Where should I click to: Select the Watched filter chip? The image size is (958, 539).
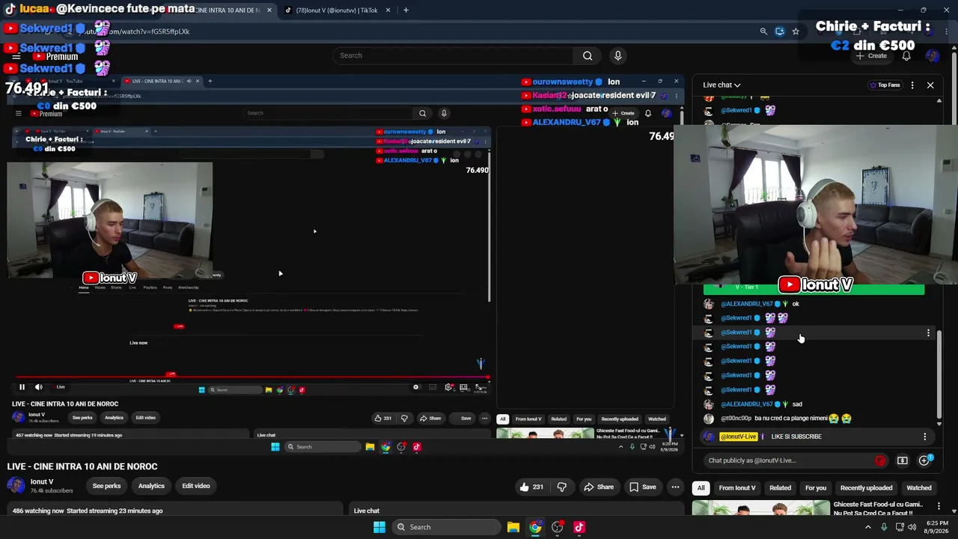(x=919, y=488)
